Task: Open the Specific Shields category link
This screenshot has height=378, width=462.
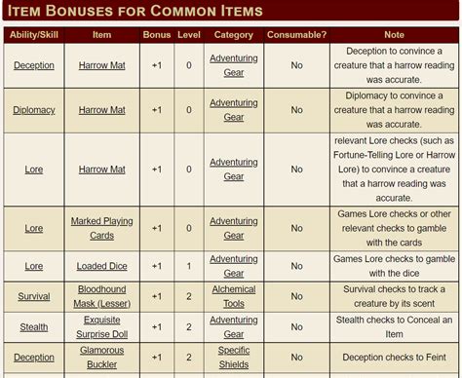Action: pyautogui.click(x=234, y=358)
